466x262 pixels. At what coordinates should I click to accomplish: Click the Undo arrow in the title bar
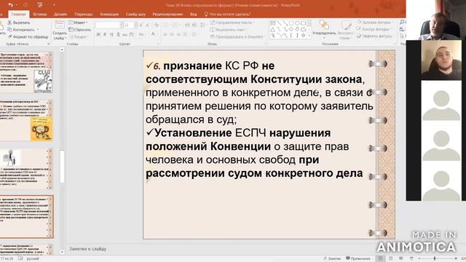(x=11, y=5)
